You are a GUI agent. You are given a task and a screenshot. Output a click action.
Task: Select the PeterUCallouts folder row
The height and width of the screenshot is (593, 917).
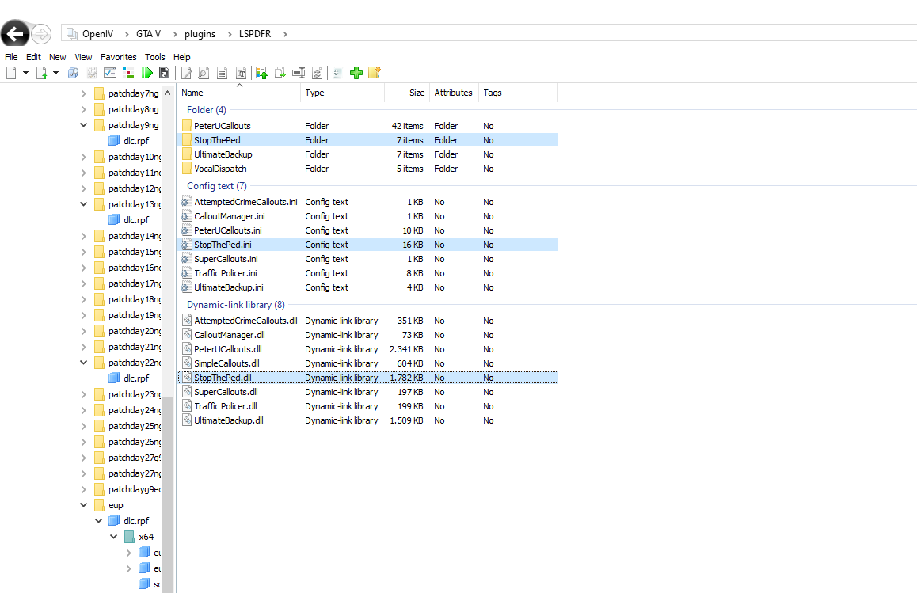[222, 126]
